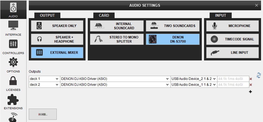Open deck 2 DENON ASIO driver dropdown
Image resolution: width=263 pixels, height=122 pixels.
(x=115, y=85)
